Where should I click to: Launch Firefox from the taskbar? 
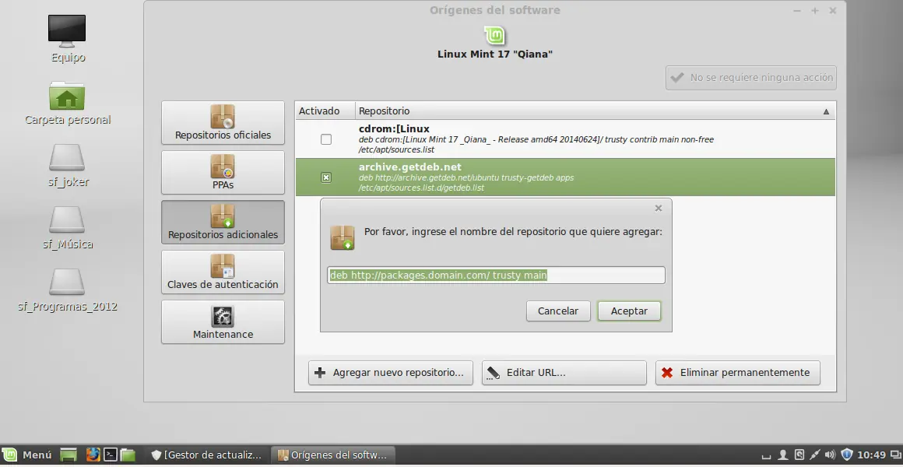pyautogui.click(x=93, y=455)
